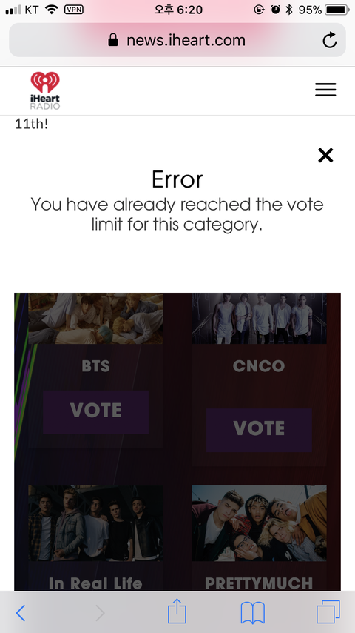The image size is (355, 633).
Task: Select the BTS group photo
Action: pos(96,319)
